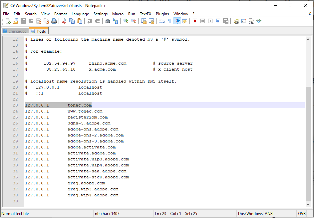Viewport: 314px width, 218px height.
Task: Click the vertical scrollbar up arrow
Action: (x=308, y=39)
